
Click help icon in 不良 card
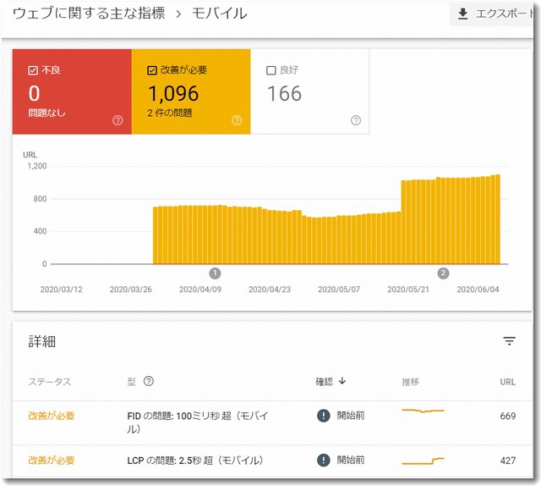point(117,120)
